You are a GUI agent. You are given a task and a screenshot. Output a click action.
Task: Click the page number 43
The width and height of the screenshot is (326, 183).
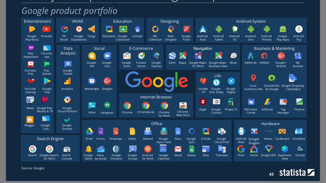(271, 174)
